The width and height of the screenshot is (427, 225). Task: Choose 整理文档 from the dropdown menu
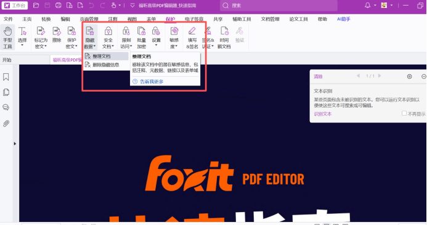pos(106,57)
